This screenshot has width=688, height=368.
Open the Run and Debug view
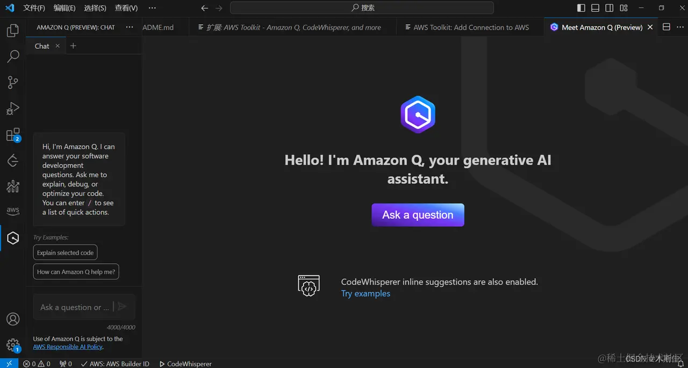click(x=13, y=109)
